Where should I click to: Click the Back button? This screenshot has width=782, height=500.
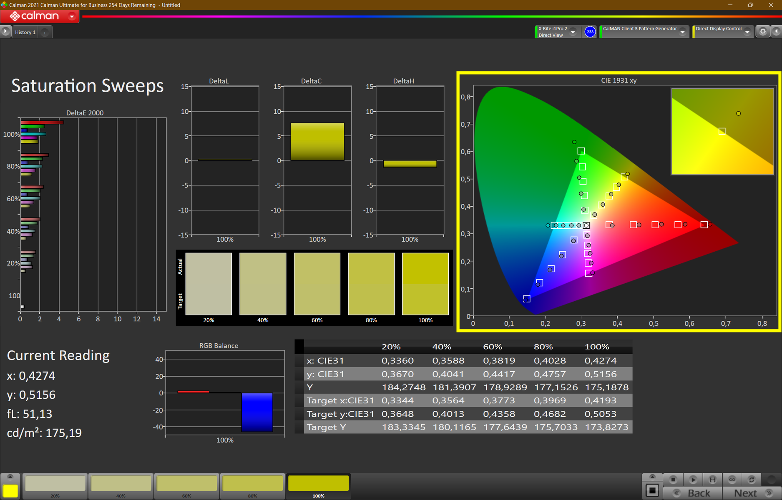click(692, 493)
